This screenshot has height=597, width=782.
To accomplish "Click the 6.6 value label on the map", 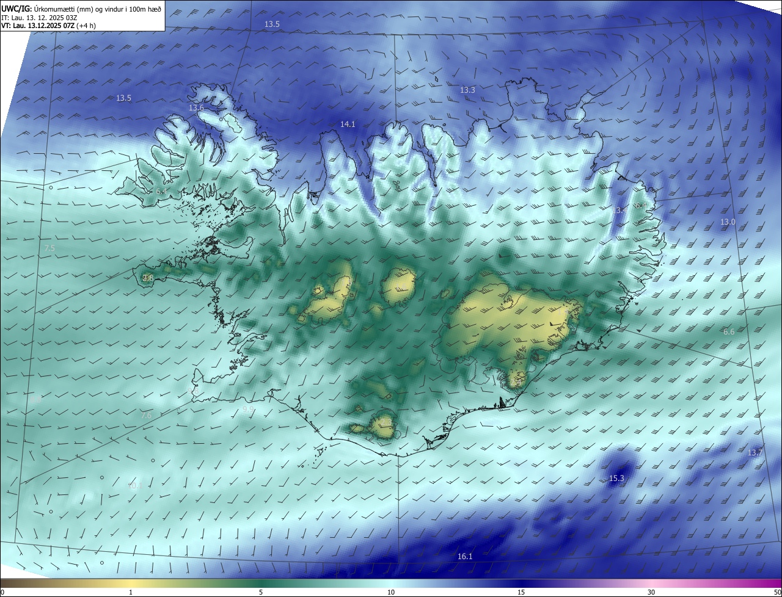I will pyautogui.click(x=729, y=331).
